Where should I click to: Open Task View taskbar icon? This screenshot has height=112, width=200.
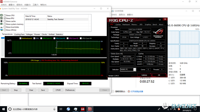point(61,109)
